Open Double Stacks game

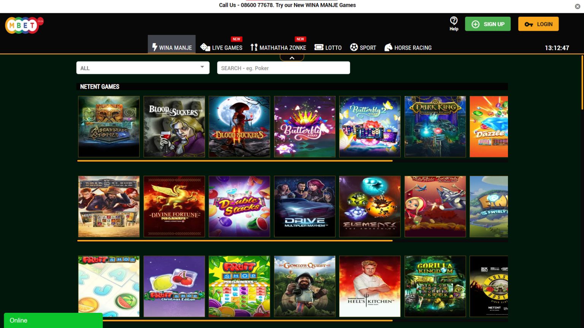[x=240, y=207]
